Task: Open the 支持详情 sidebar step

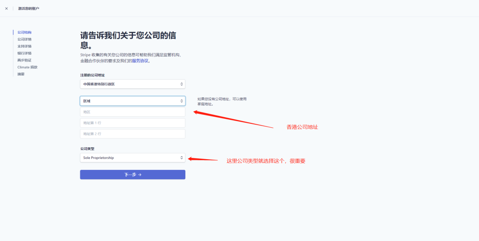Action: [24, 46]
